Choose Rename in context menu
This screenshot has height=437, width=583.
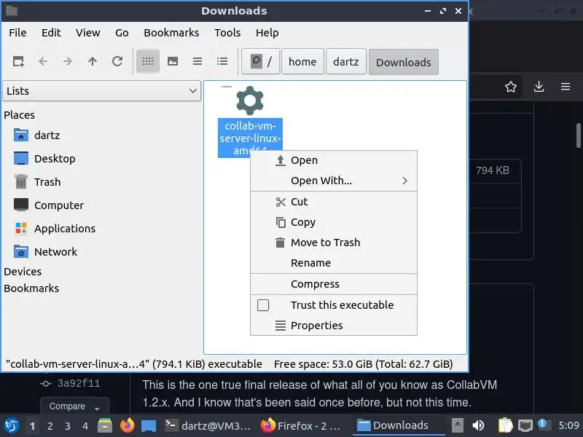pos(334,263)
